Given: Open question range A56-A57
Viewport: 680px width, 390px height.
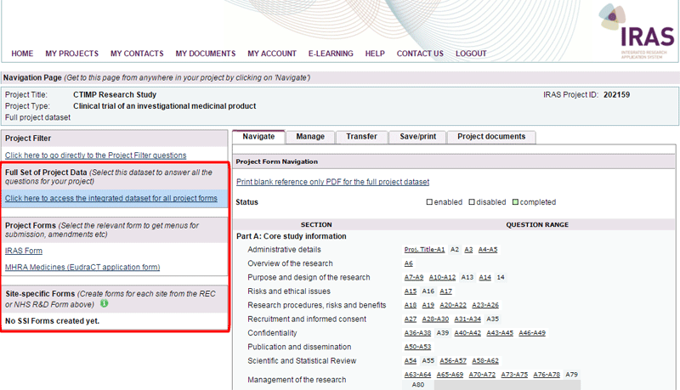Looking at the screenshot, I should (453, 360).
